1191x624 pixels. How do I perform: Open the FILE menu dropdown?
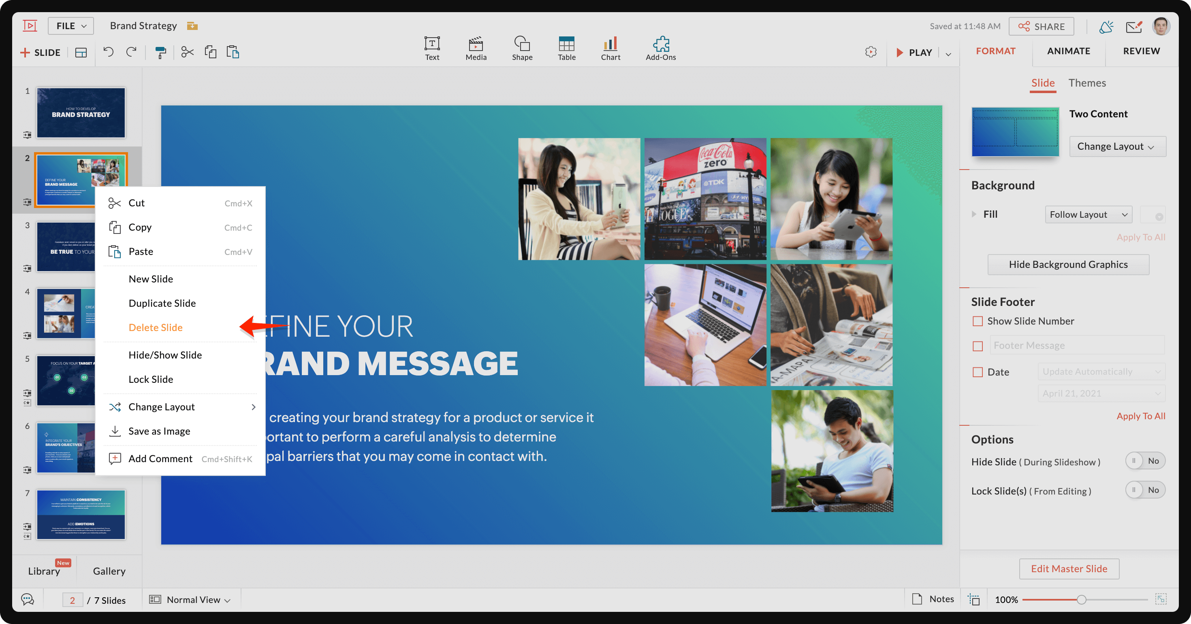click(x=71, y=26)
